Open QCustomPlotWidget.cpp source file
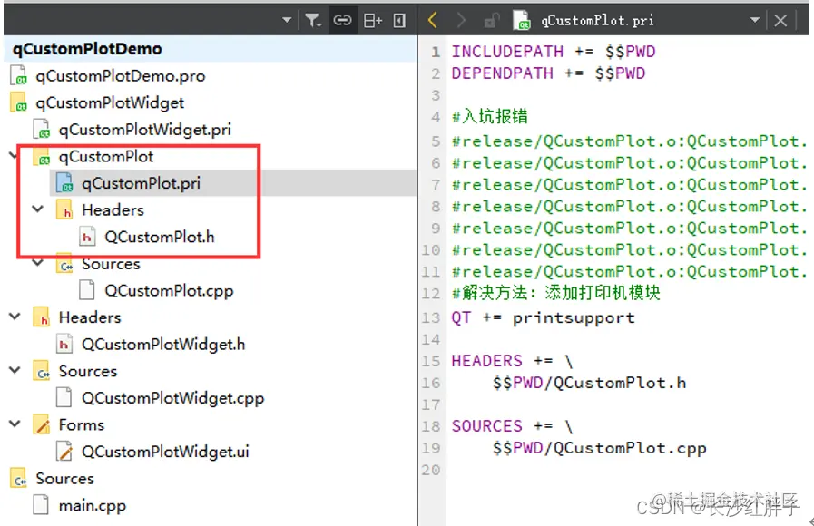Screen dimensions: 814x526 pos(172,398)
